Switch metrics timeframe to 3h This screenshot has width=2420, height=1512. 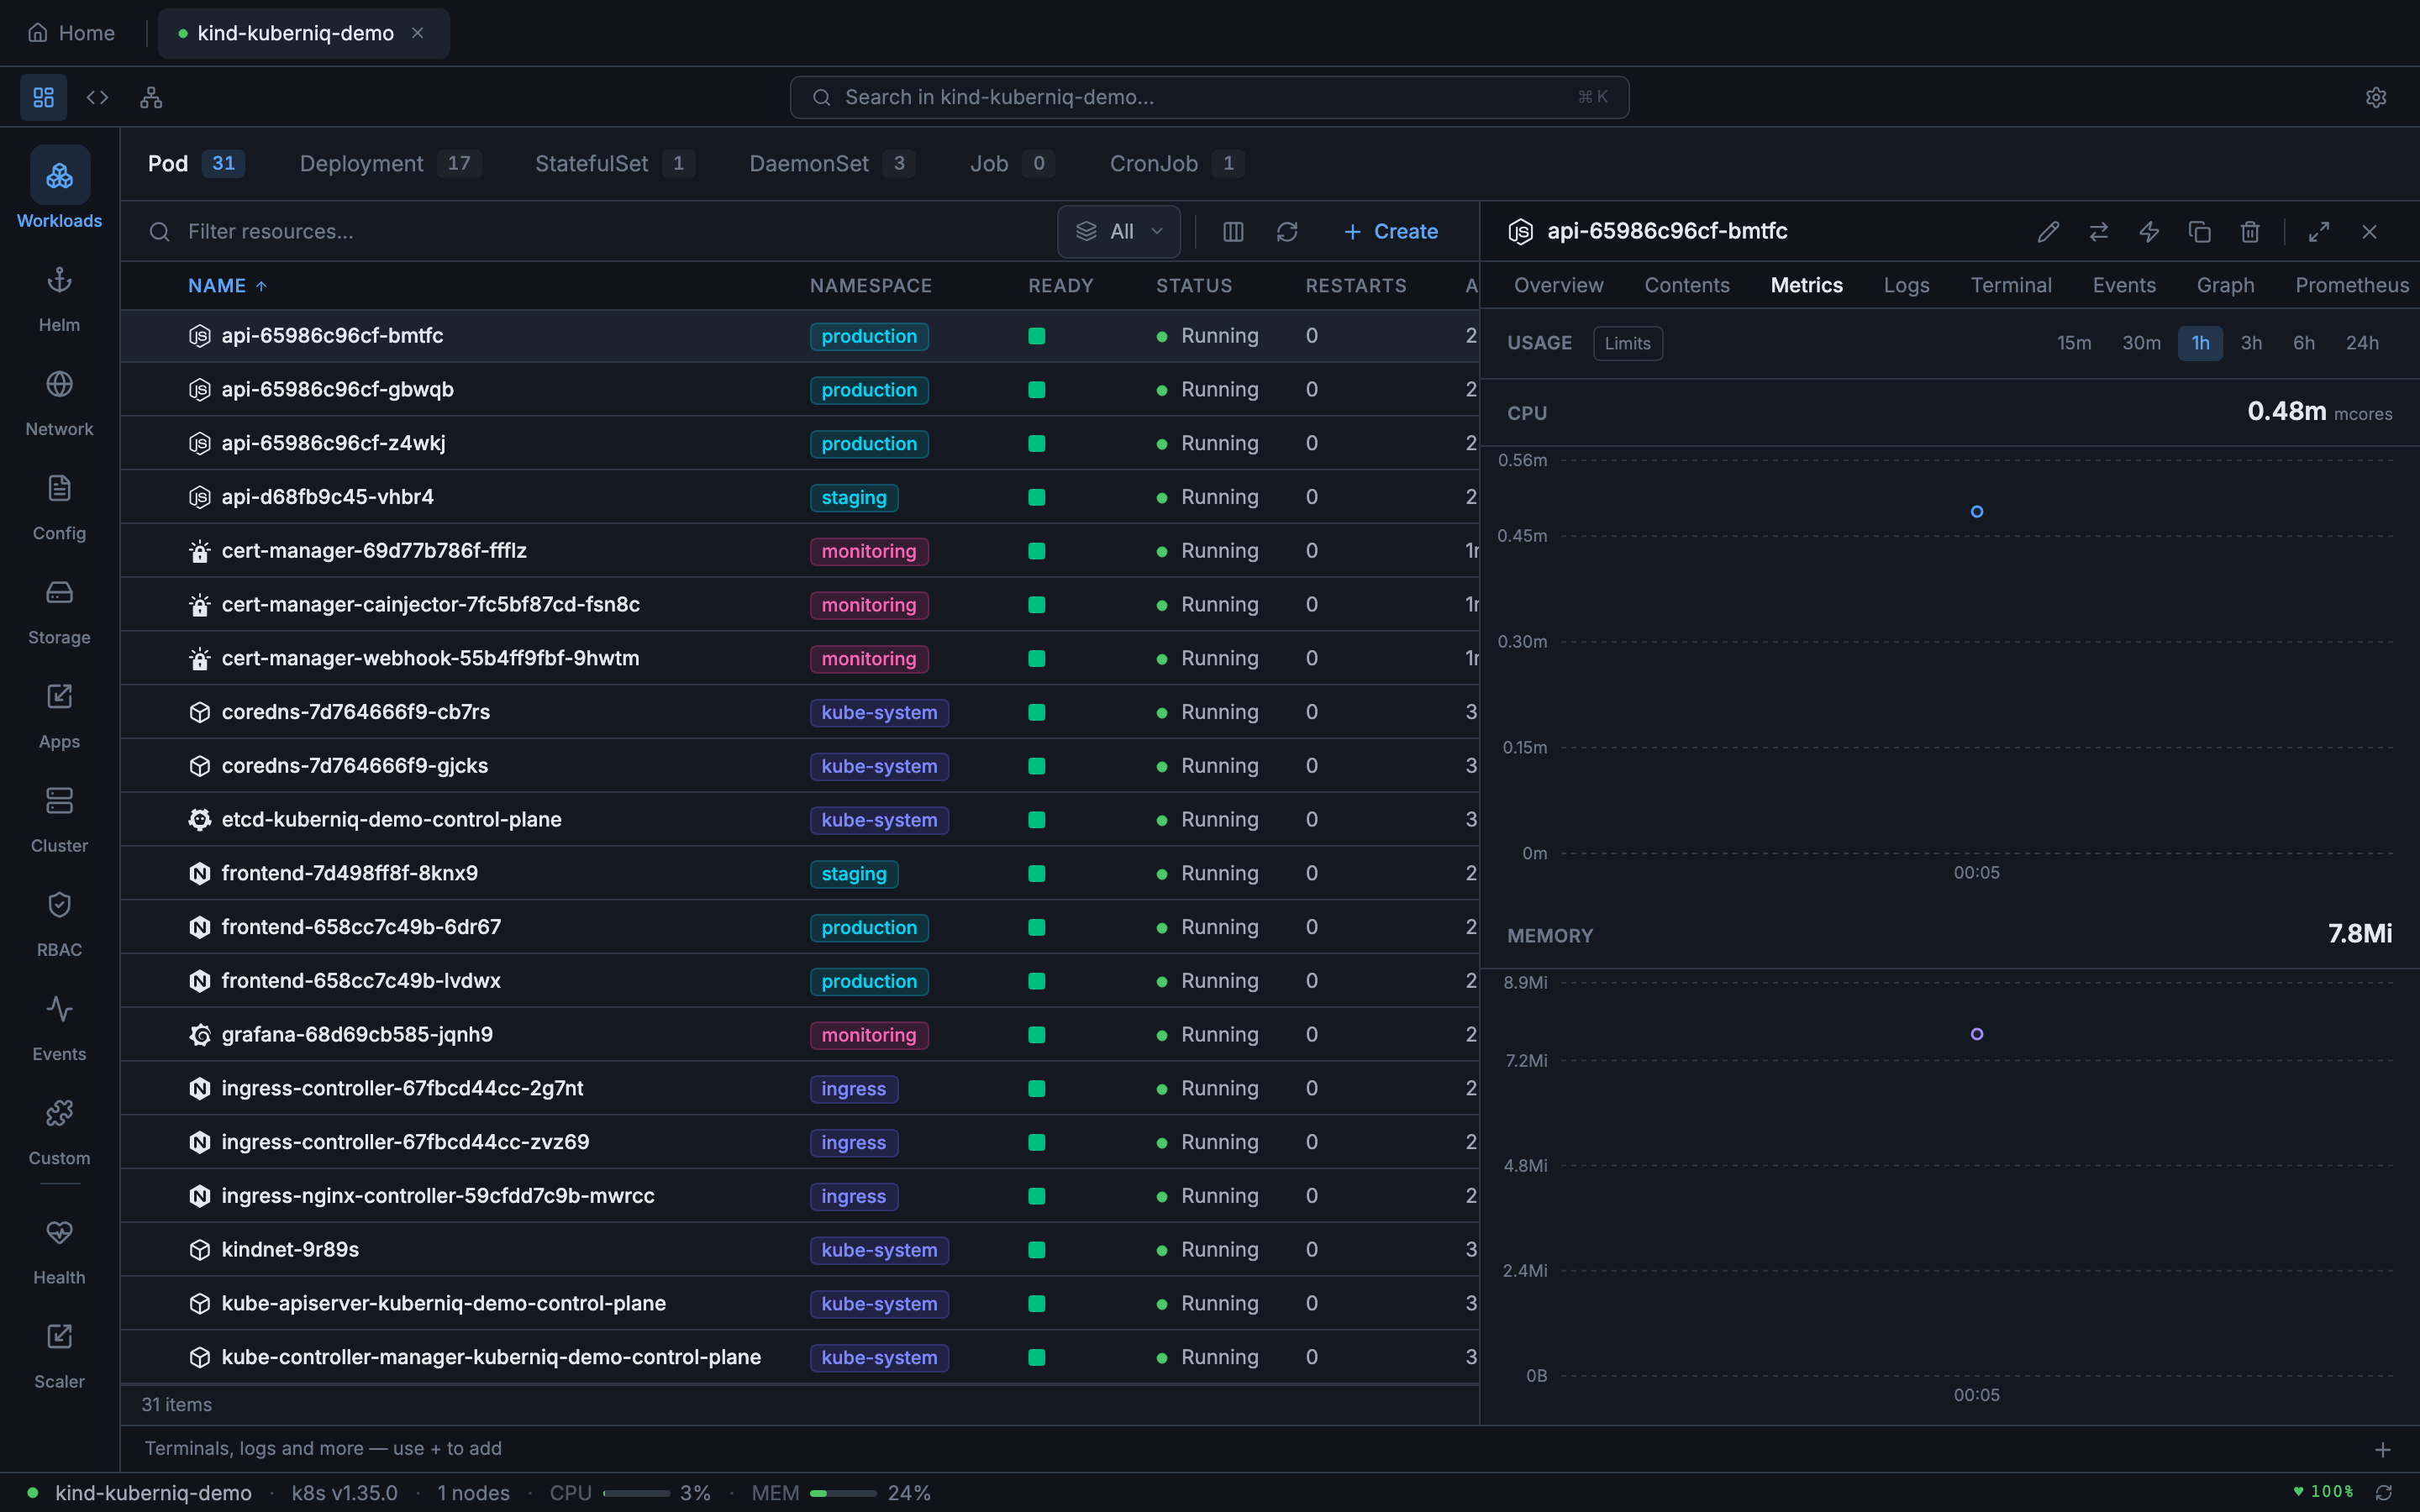pos(2252,343)
